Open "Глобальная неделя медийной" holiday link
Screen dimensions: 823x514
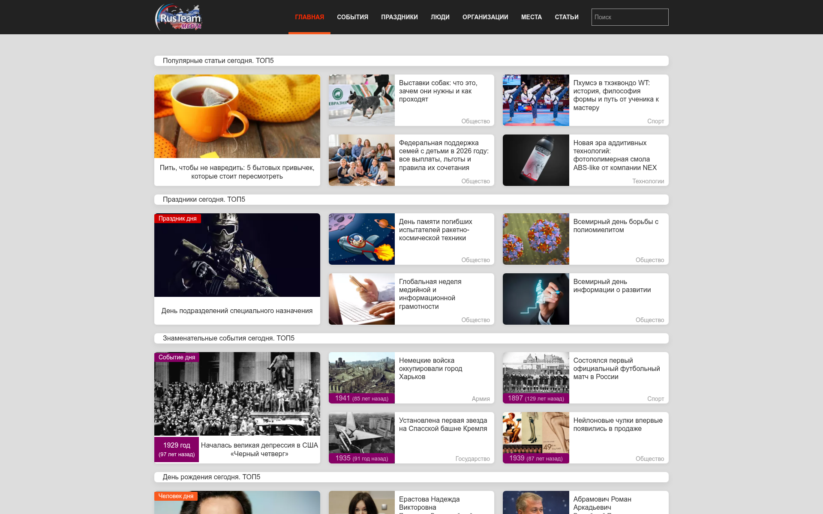pos(430,294)
